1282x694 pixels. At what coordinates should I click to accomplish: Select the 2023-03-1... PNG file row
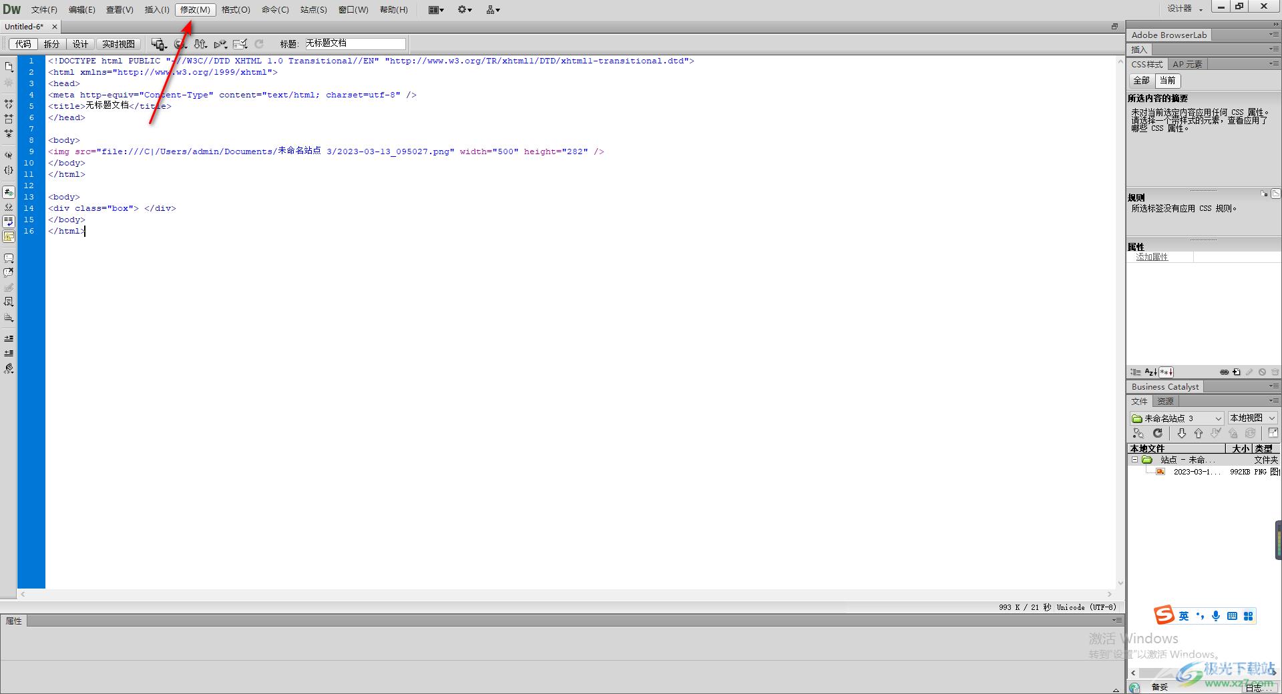click(1205, 472)
